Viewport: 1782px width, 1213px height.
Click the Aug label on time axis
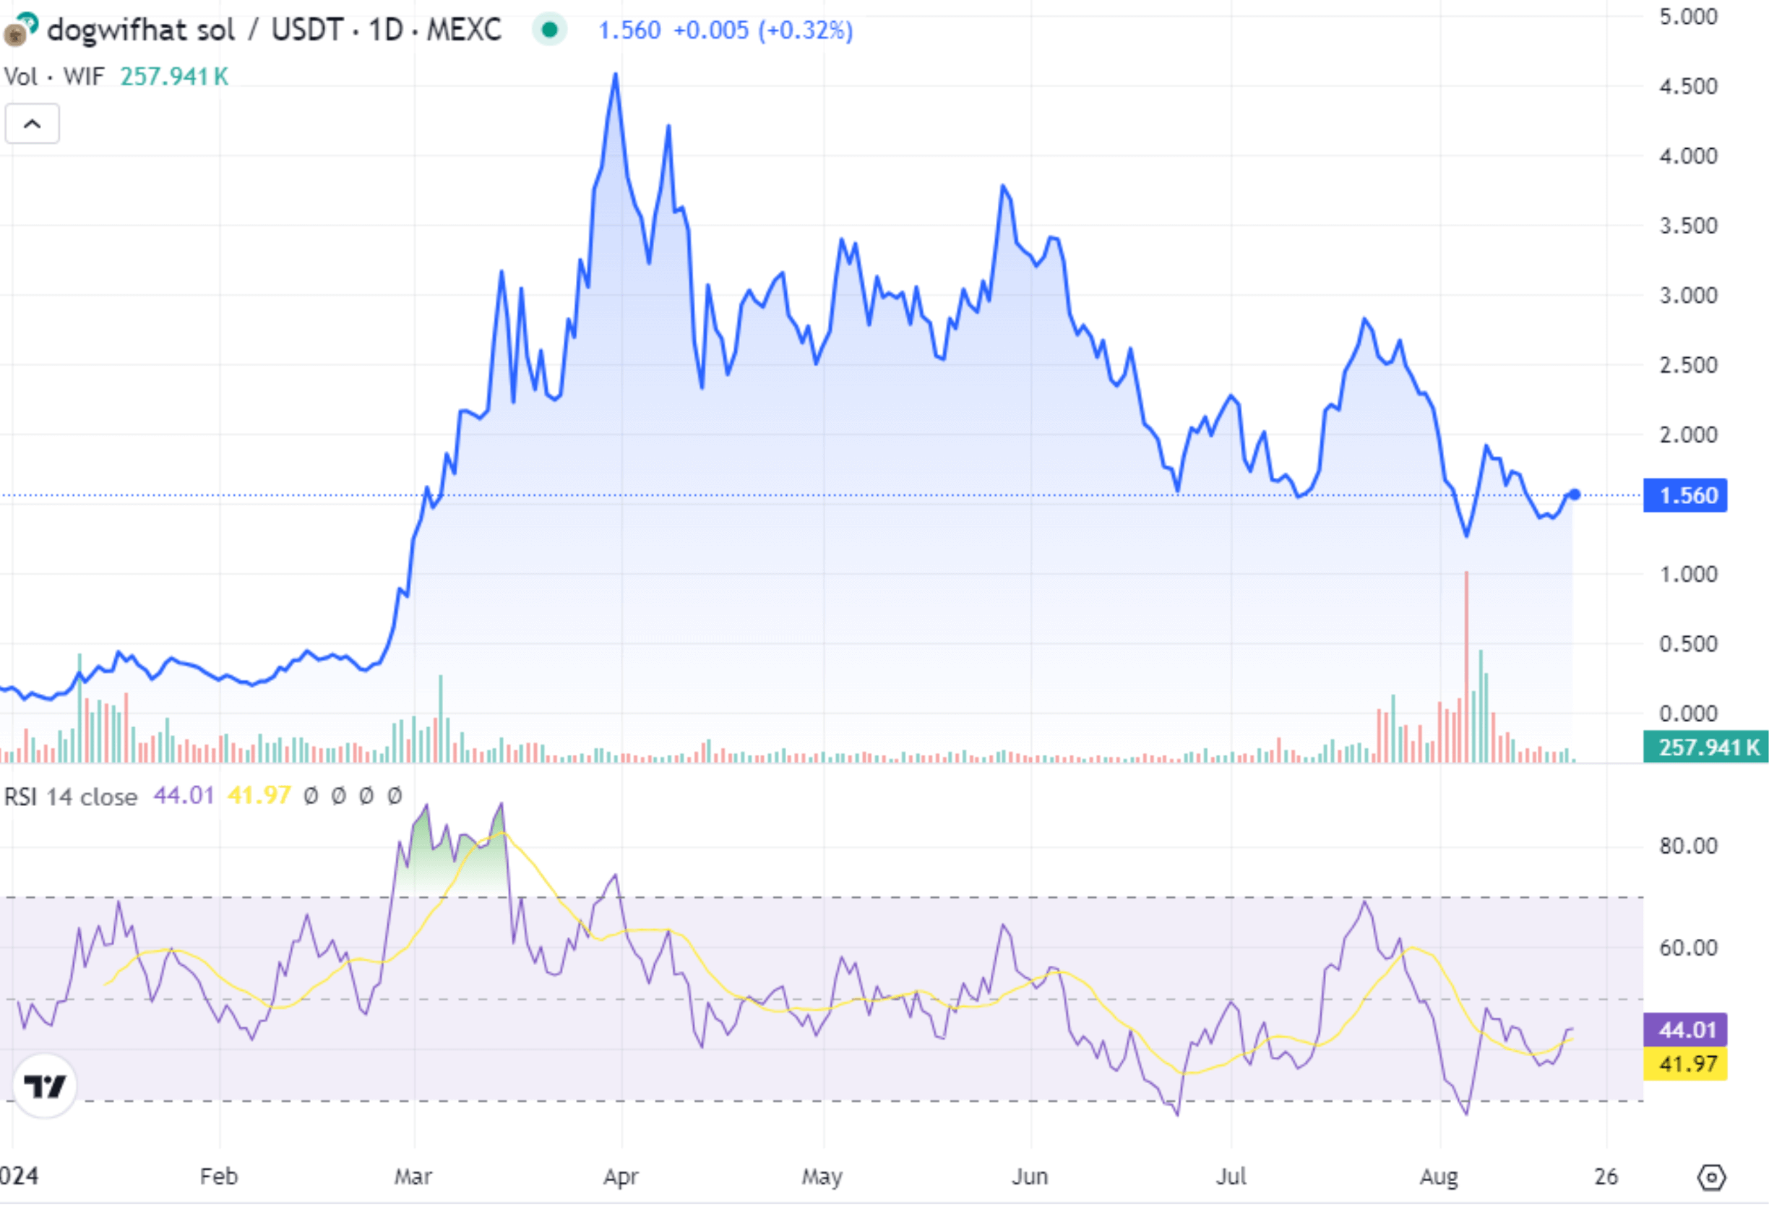click(x=1439, y=1176)
